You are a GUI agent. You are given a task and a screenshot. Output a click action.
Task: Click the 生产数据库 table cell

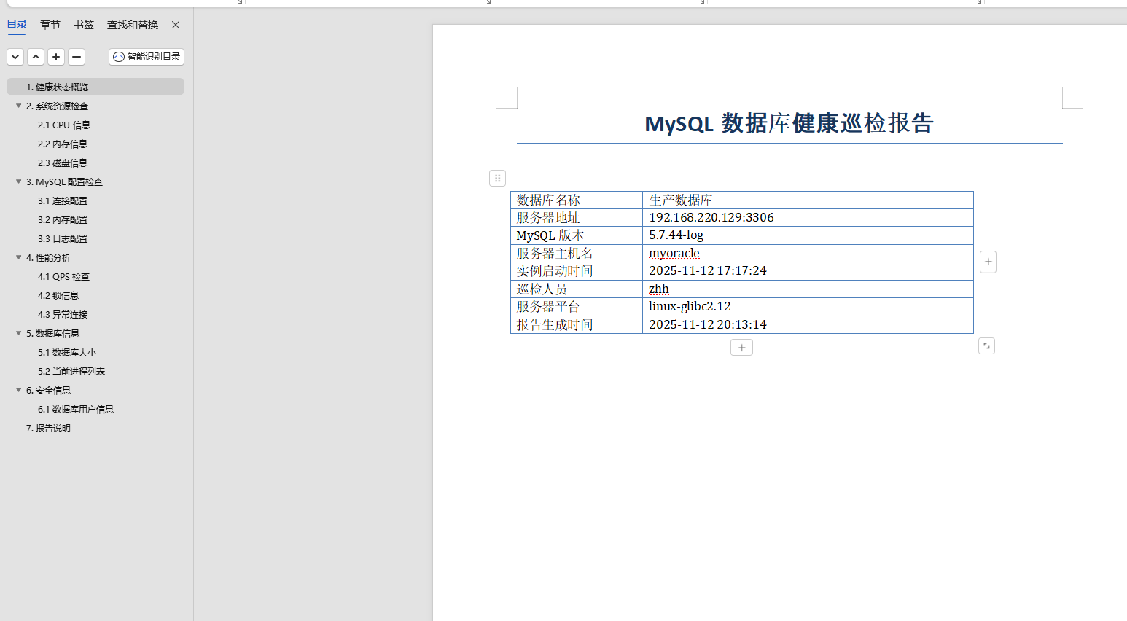[x=808, y=200]
